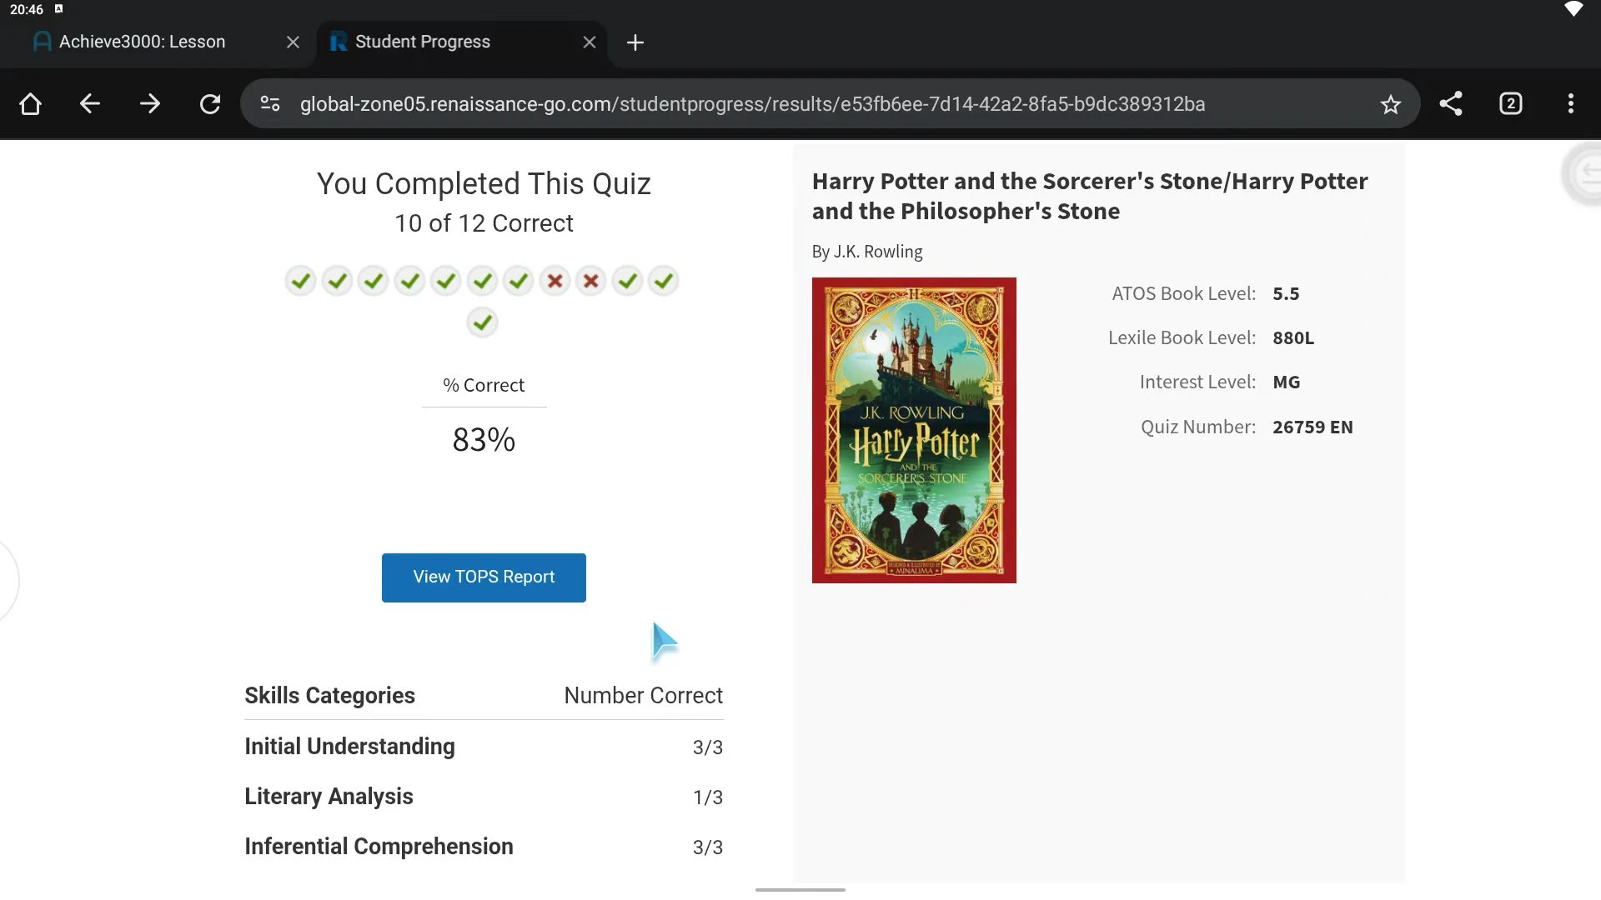Reload the Student Progress page

210,104
